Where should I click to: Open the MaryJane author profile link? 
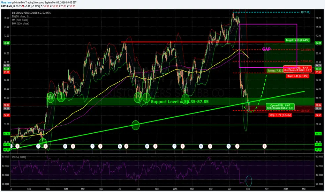(6, 2)
